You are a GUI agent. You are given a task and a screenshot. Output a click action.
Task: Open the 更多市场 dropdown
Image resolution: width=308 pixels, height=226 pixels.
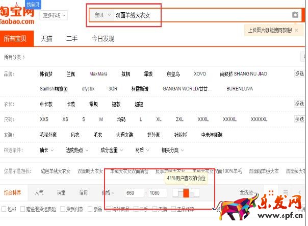(54, 15)
